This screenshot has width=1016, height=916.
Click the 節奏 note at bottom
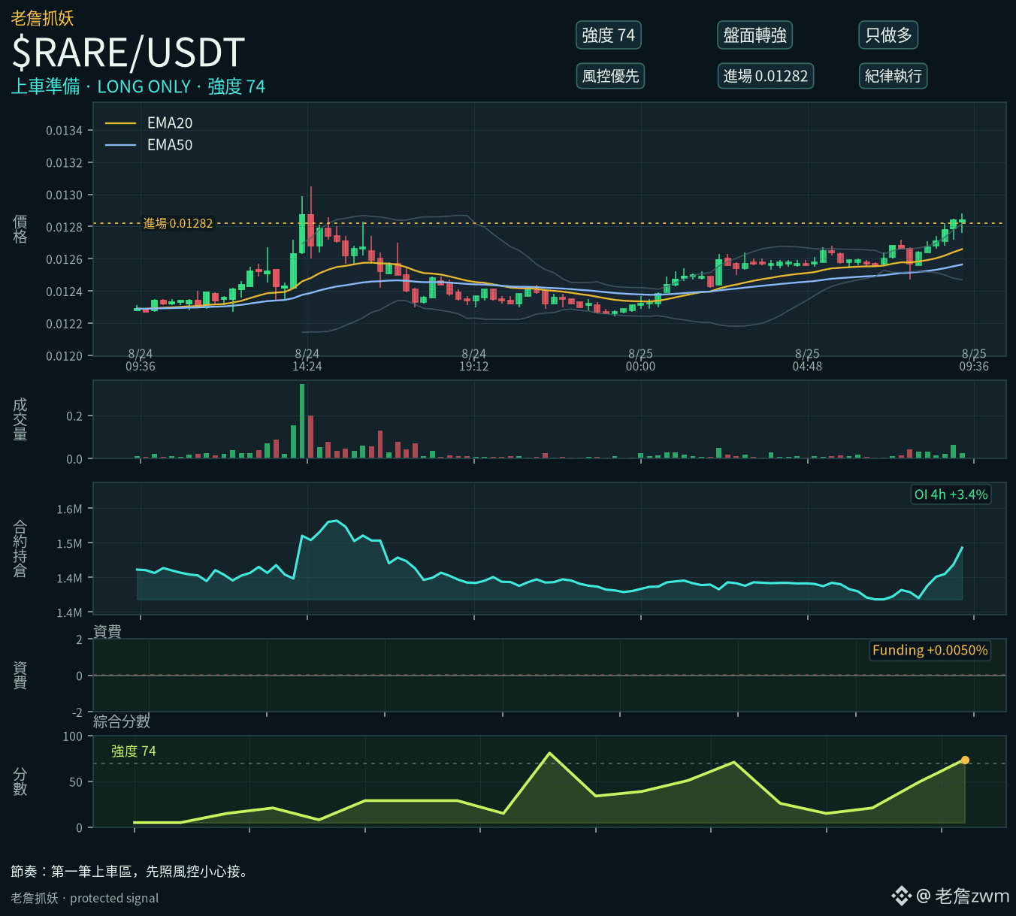pos(129,872)
